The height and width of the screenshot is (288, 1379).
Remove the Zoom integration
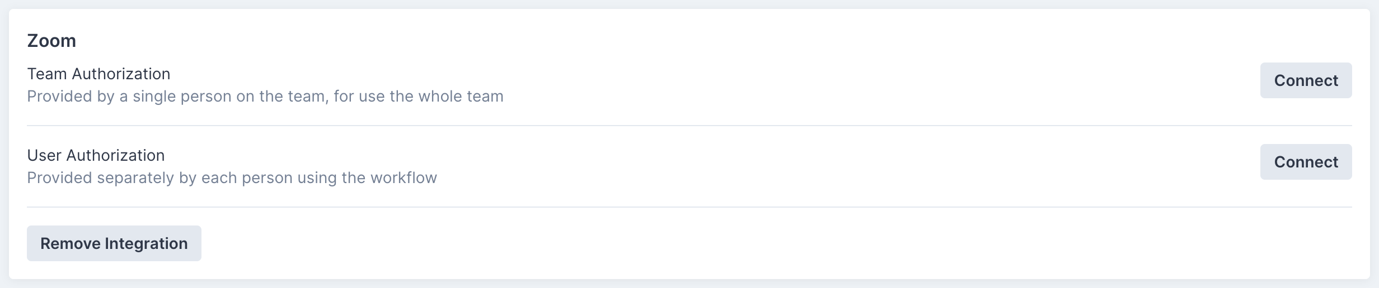coord(114,243)
